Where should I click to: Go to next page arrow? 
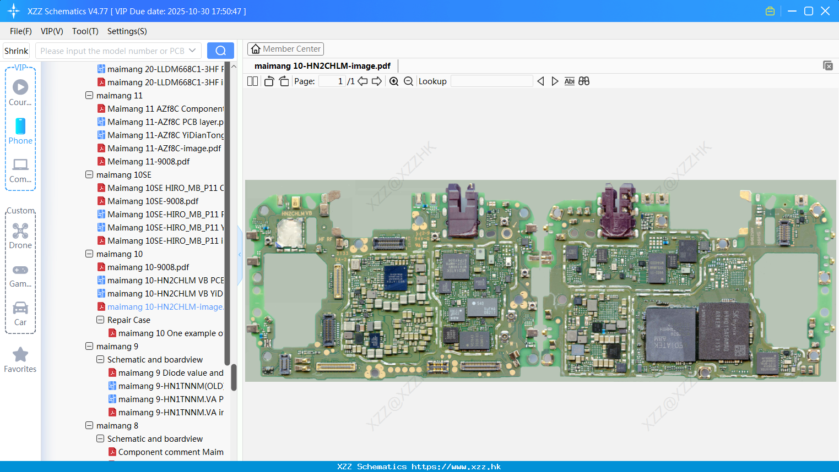pyautogui.click(x=377, y=81)
